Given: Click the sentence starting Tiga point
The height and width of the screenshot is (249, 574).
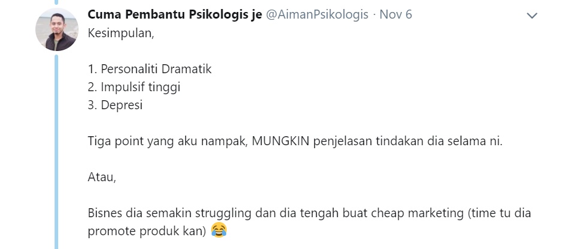Looking at the screenshot, I should click(296, 142).
